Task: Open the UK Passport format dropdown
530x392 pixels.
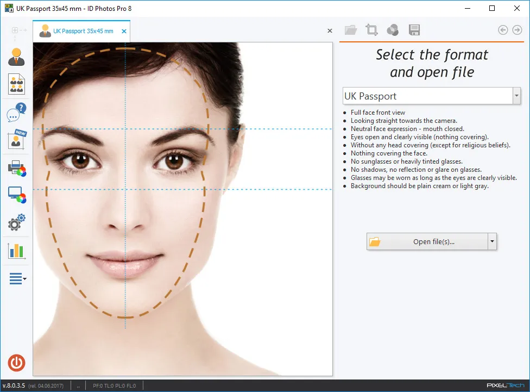Action: coord(515,96)
